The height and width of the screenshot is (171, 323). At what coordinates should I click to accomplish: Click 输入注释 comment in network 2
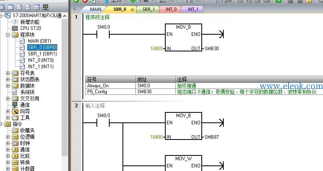point(95,106)
